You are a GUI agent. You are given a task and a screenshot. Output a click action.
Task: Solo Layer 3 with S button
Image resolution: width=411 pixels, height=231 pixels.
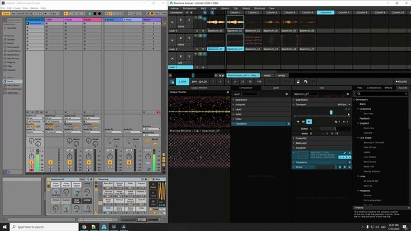point(189,20)
